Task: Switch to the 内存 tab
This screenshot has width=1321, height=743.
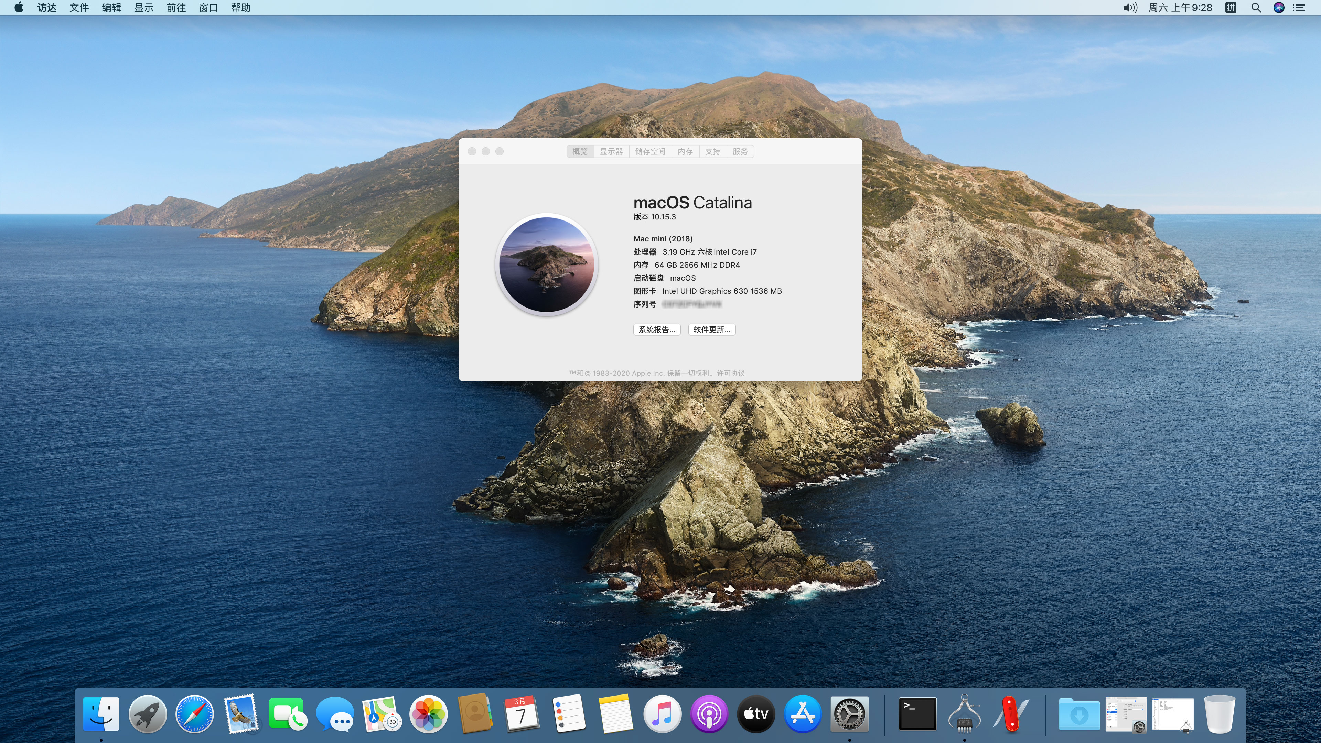Action: [x=685, y=151]
